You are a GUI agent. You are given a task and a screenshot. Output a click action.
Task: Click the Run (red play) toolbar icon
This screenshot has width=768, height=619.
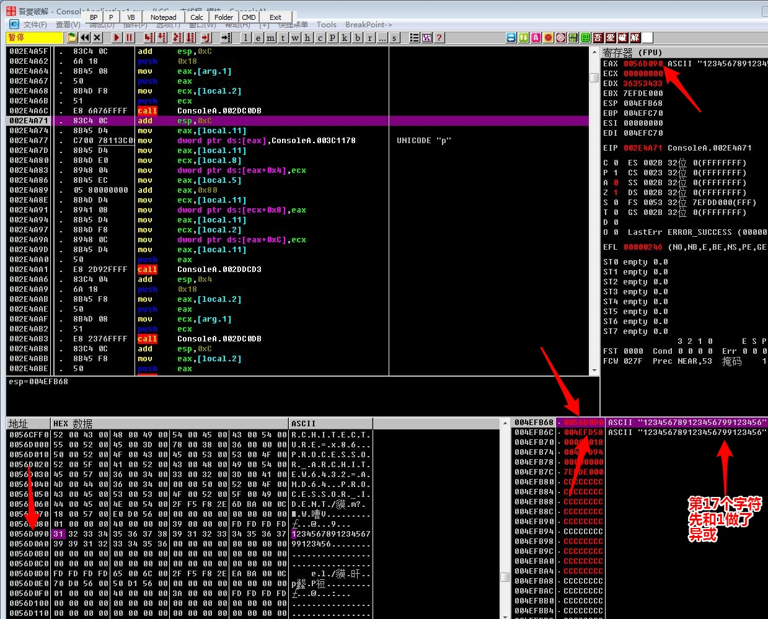pos(116,38)
